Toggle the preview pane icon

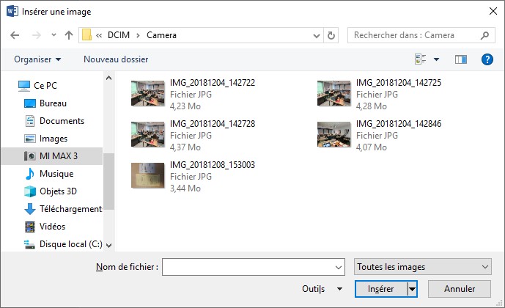(461, 59)
